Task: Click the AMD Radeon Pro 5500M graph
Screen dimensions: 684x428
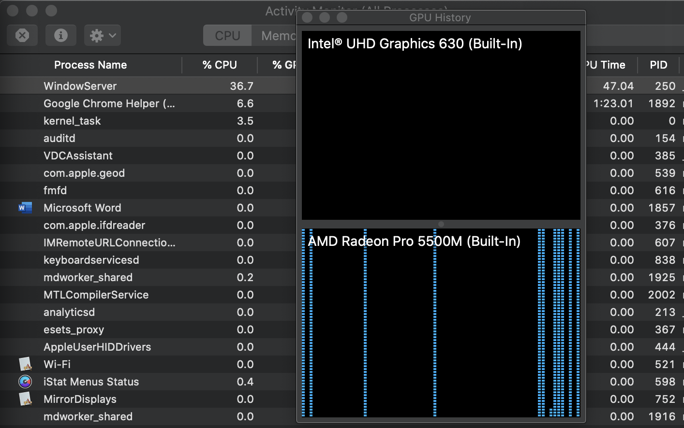Action: point(441,323)
